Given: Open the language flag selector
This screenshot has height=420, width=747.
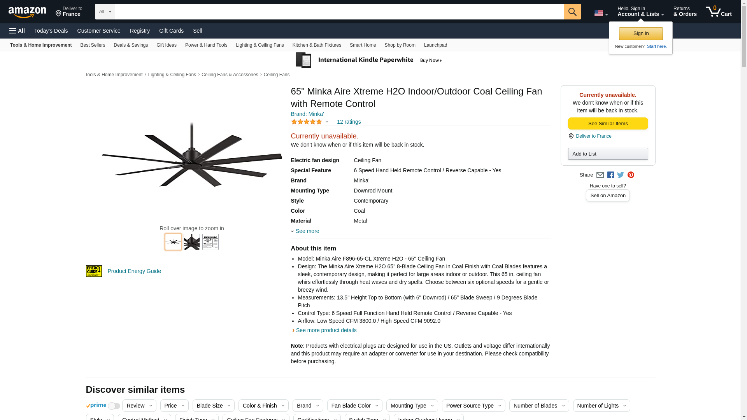Looking at the screenshot, I should (x=601, y=13).
